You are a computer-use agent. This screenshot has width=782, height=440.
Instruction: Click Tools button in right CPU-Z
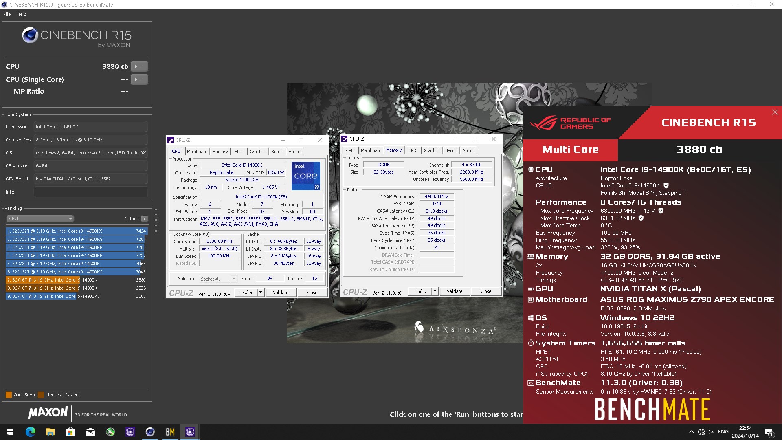coord(420,291)
